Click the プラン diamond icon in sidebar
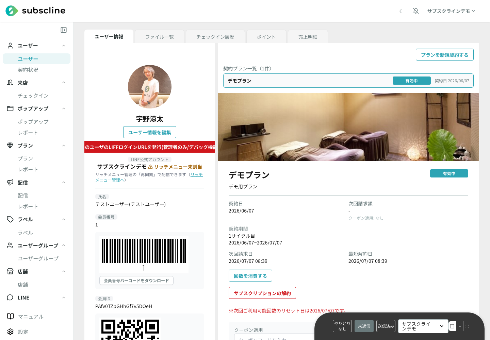The width and height of the screenshot is (490, 340). (x=10, y=146)
